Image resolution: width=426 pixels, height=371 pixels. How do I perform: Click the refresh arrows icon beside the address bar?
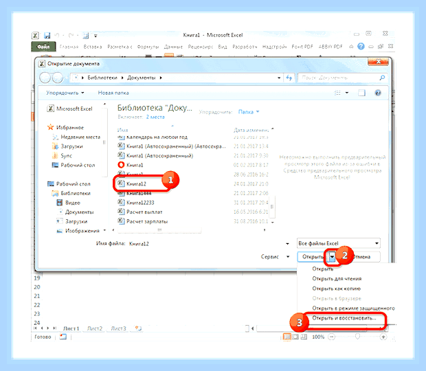pyautogui.click(x=289, y=78)
